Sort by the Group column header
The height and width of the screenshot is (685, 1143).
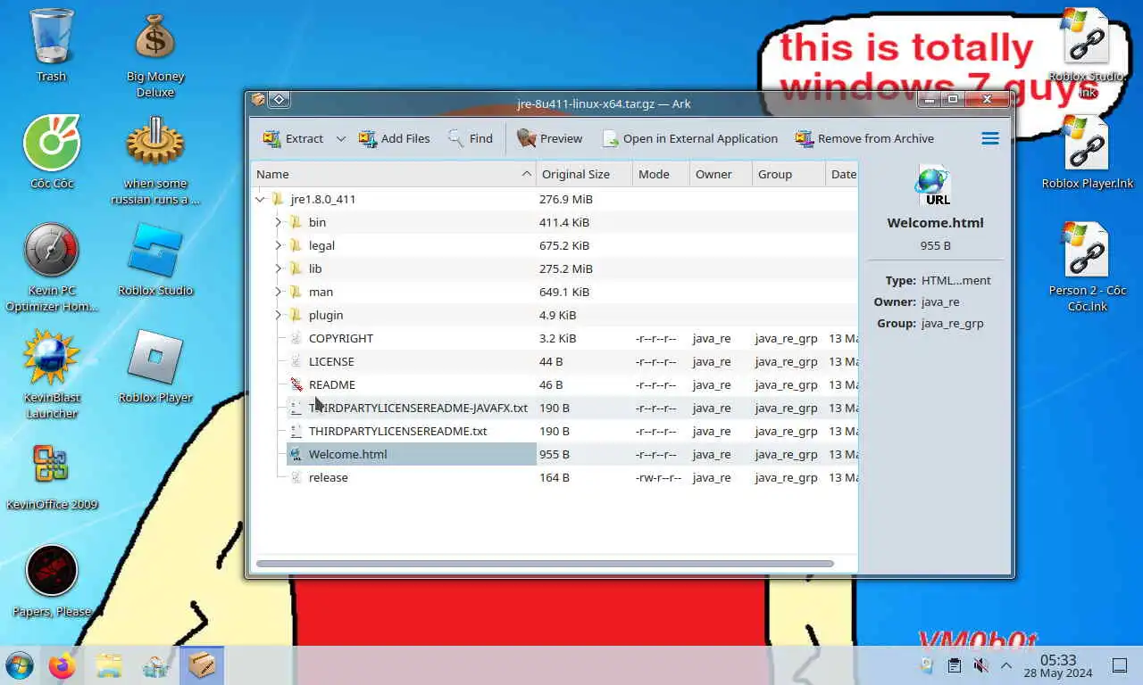pyautogui.click(x=788, y=174)
